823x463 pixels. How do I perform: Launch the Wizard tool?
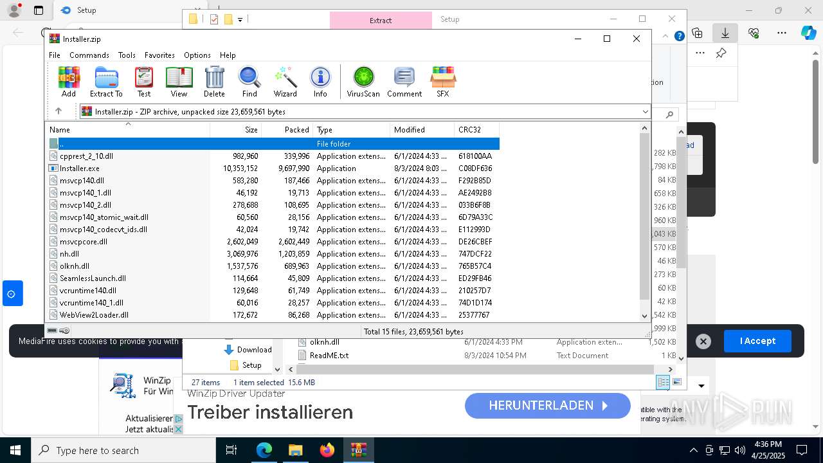285,82
